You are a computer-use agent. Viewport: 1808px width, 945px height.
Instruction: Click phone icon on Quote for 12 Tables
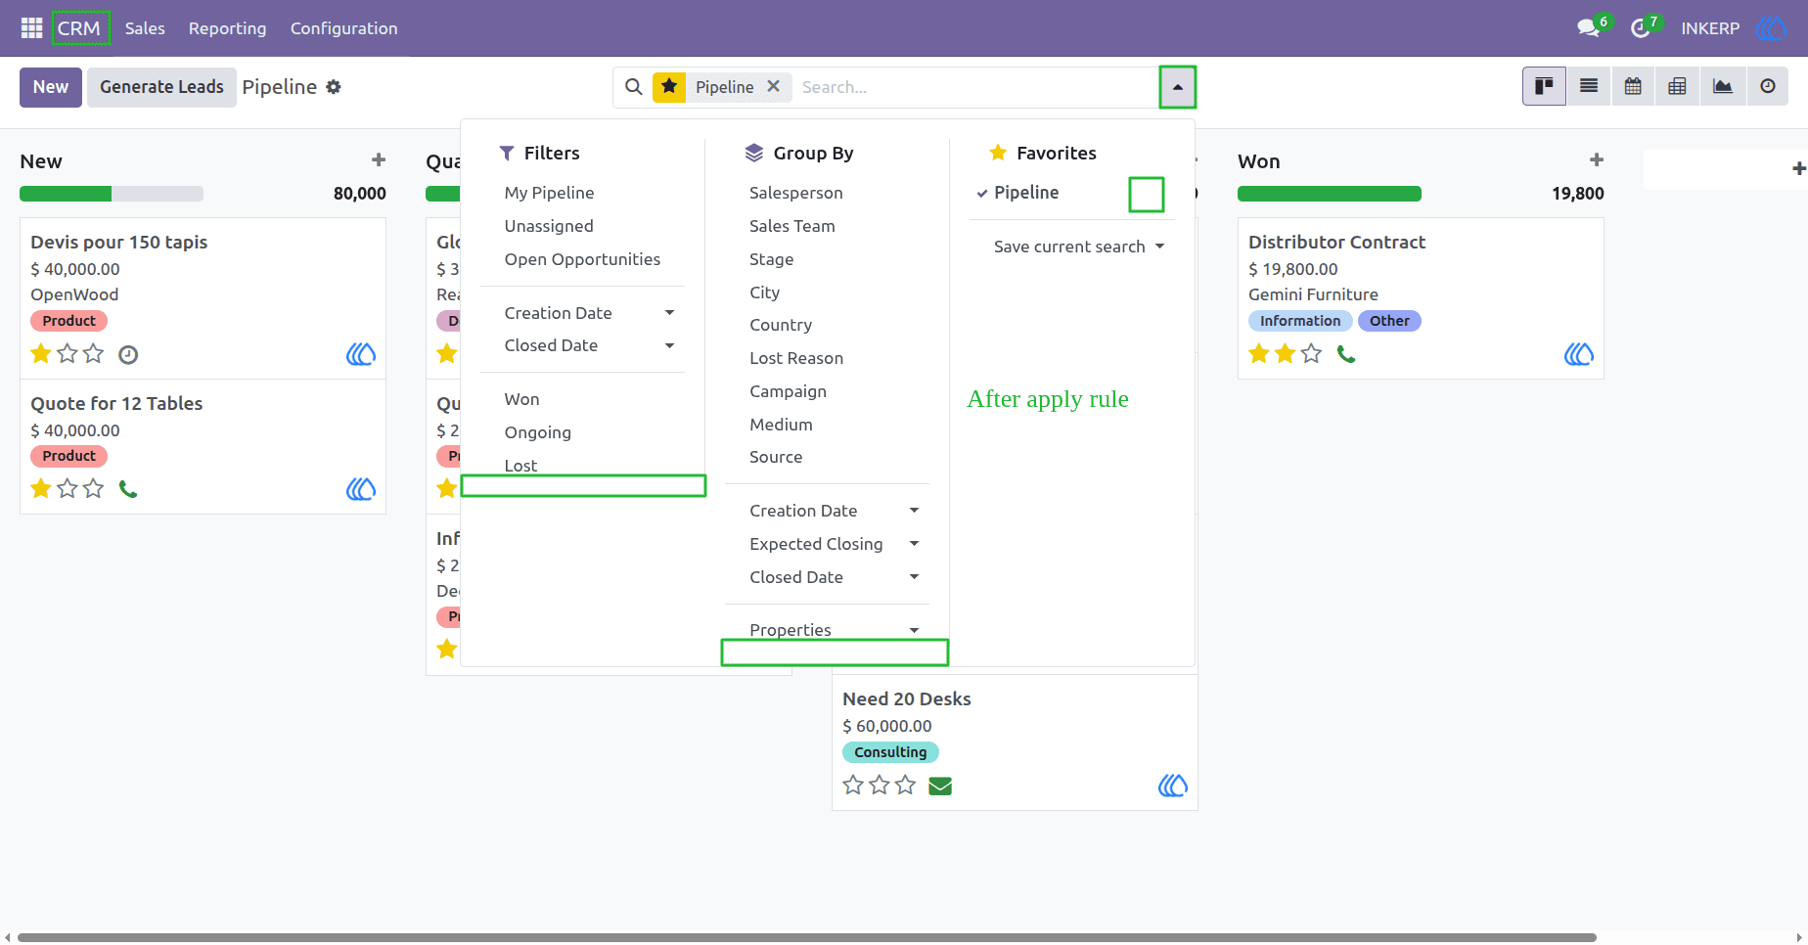pyautogui.click(x=128, y=489)
